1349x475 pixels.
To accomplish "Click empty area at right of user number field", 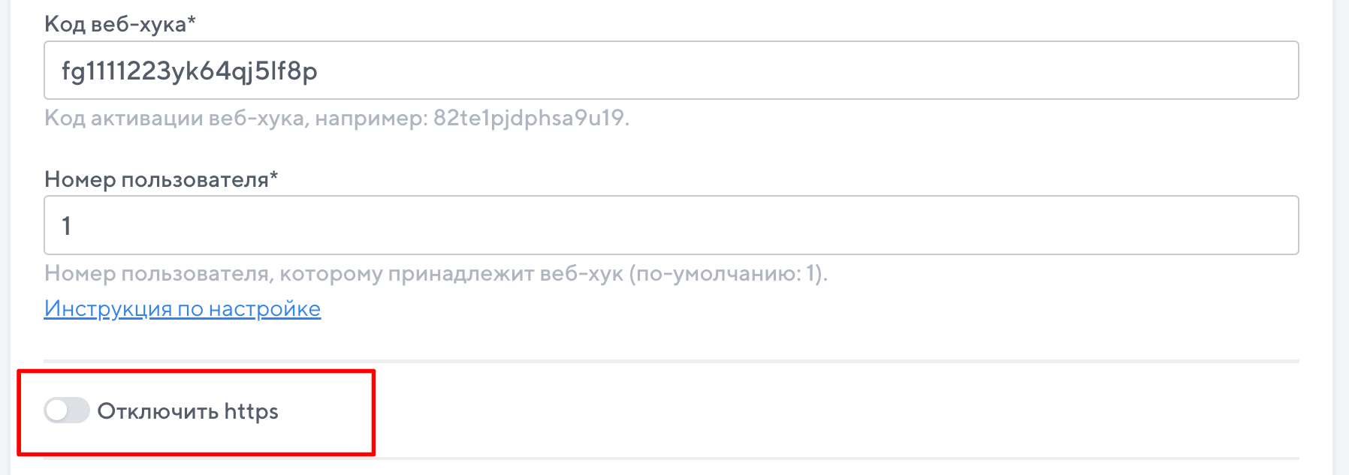I will [1127, 225].
